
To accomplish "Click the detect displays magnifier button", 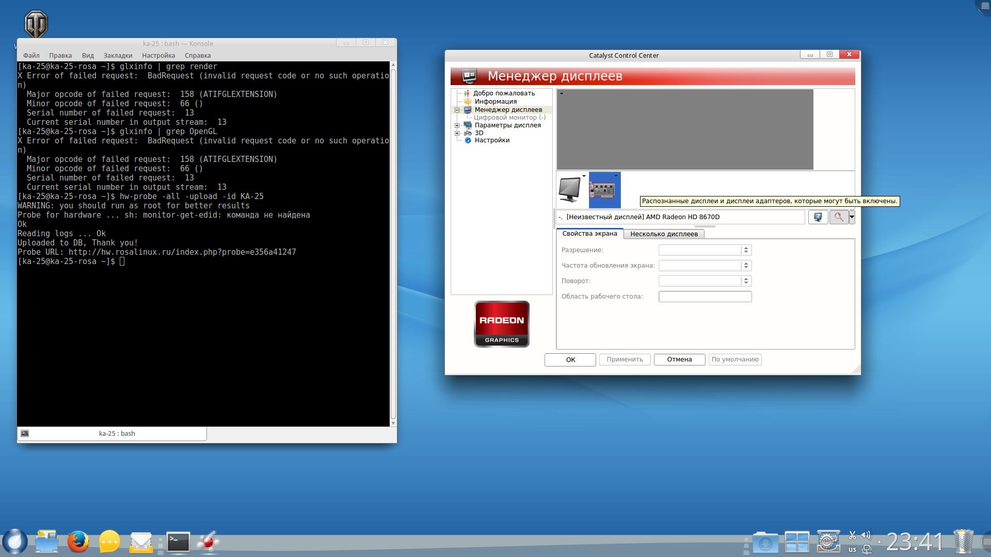I will click(838, 217).
